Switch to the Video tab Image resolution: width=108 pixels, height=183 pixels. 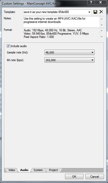point(12,170)
